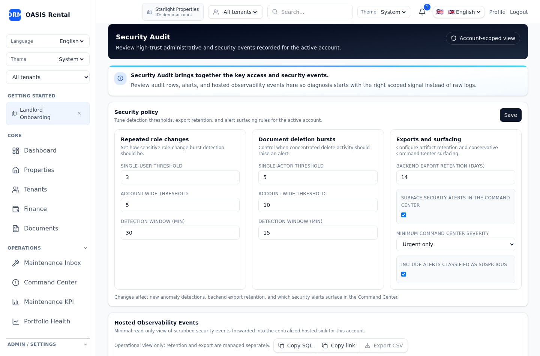540x356 pixels.
Task: Uncheck Surface security alerts in Command Center
Action: (x=403, y=215)
